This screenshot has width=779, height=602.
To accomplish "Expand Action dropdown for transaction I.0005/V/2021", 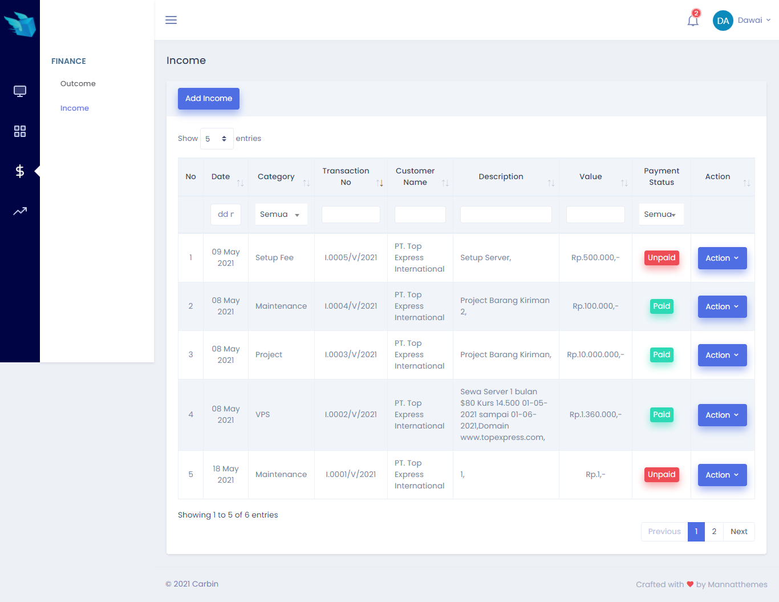I will 722,258.
